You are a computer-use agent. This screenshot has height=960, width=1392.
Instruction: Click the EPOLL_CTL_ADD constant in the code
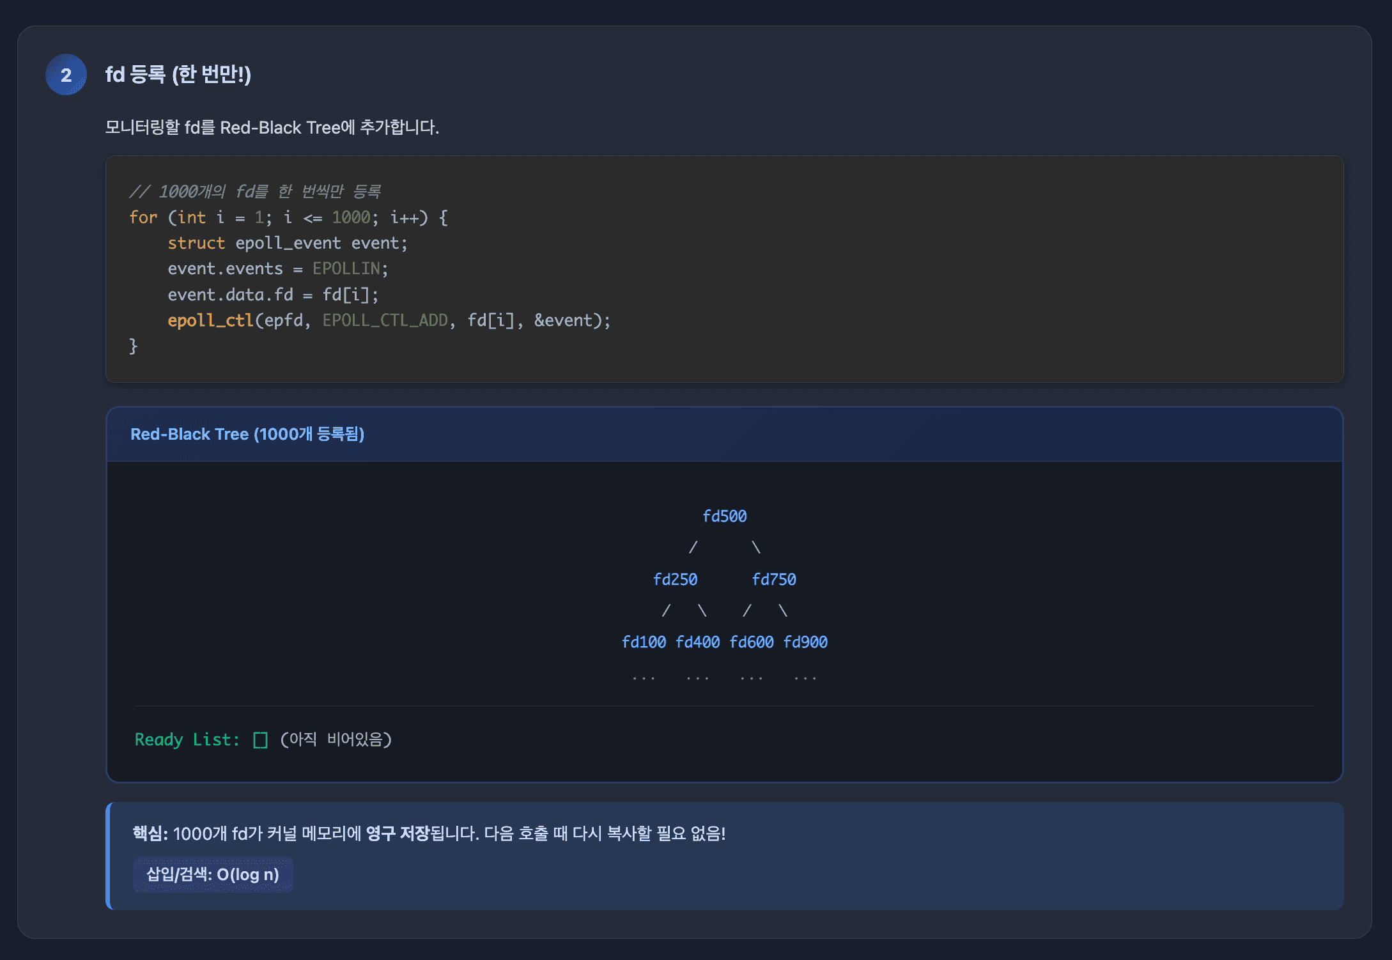(x=385, y=320)
